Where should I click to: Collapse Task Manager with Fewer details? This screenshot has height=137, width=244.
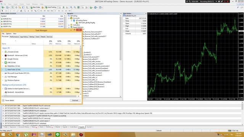pyautogui.click(x=8, y=100)
